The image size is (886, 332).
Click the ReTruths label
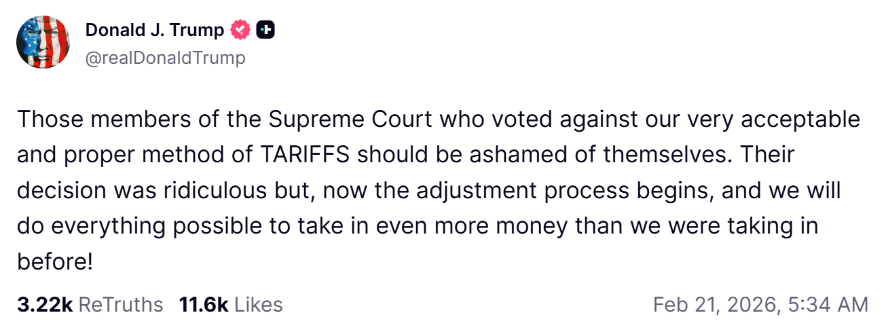click(x=121, y=305)
